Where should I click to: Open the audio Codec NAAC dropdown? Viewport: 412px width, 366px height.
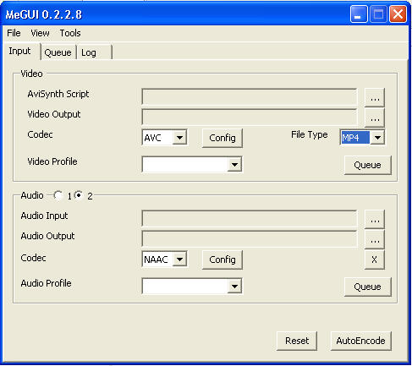pyautogui.click(x=179, y=259)
